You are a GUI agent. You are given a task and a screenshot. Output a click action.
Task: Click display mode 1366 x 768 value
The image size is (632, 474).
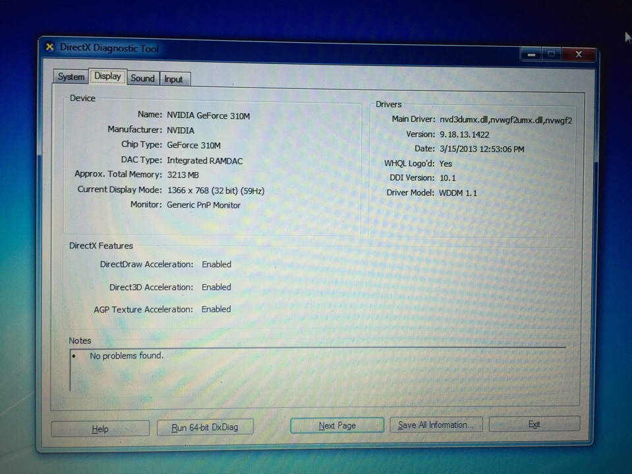216,191
